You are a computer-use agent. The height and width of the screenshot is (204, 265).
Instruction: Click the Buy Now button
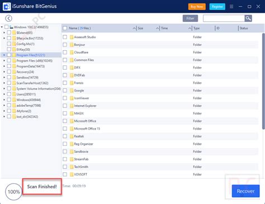tap(197, 7)
